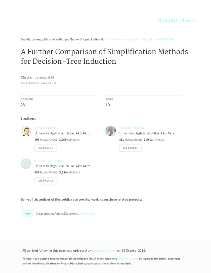
Task: Click the publication title heading
Action: tap(104, 56)
